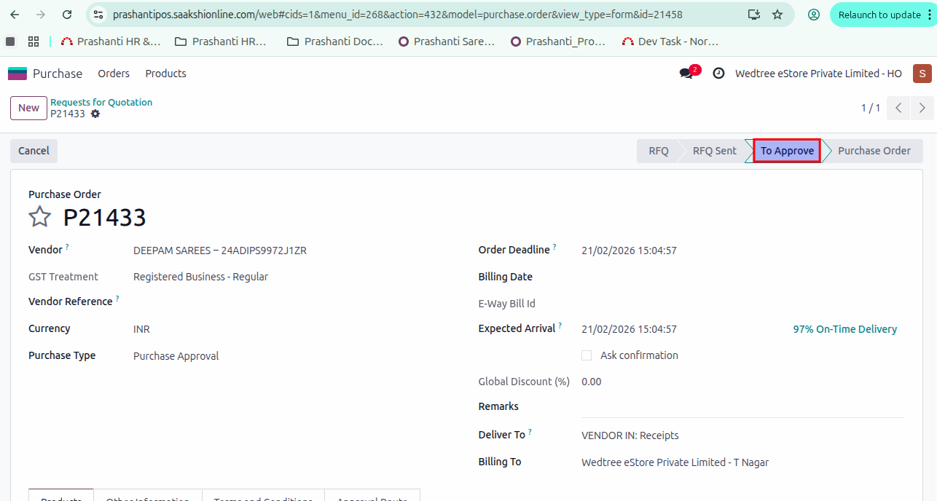Open the Products menu
This screenshot has height=501, width=937.
[165, 74]
